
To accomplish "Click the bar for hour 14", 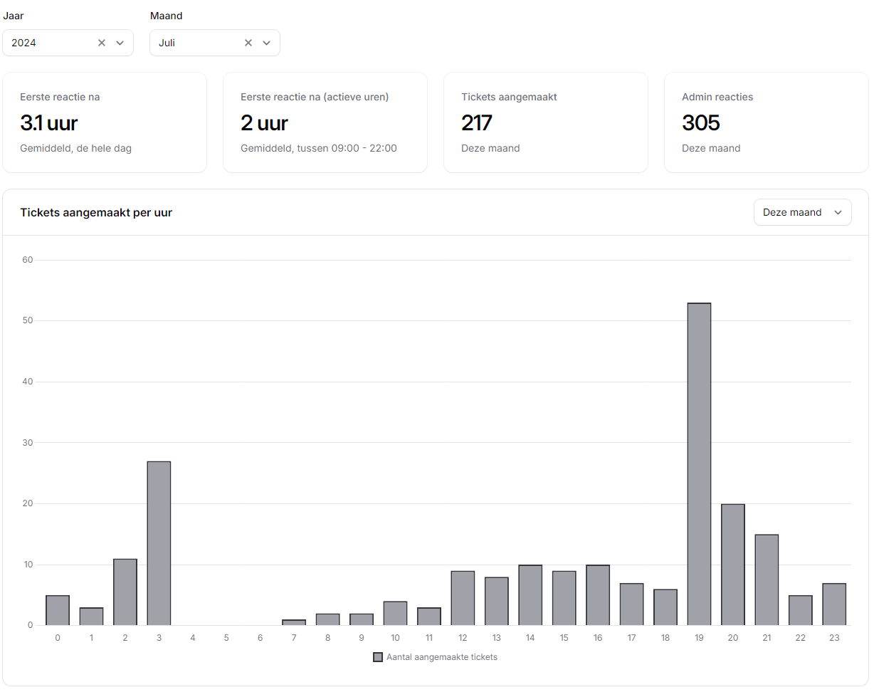I will (530, 595).
